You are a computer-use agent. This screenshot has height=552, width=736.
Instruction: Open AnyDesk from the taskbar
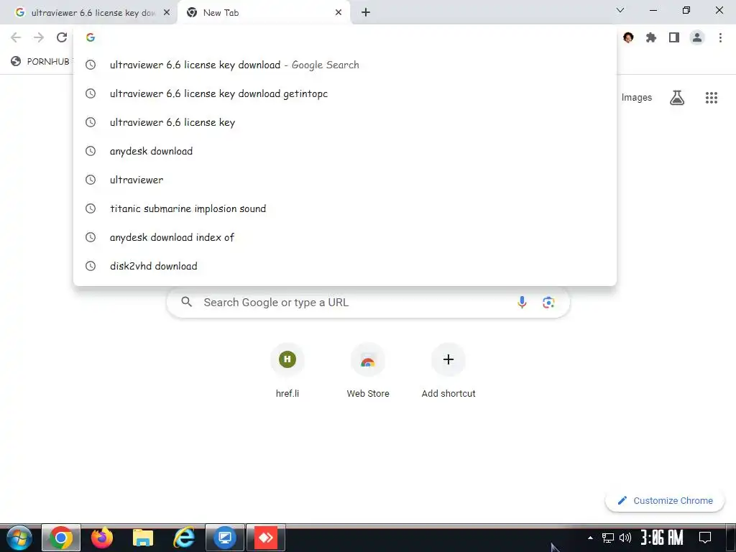[x=266, y=538]
